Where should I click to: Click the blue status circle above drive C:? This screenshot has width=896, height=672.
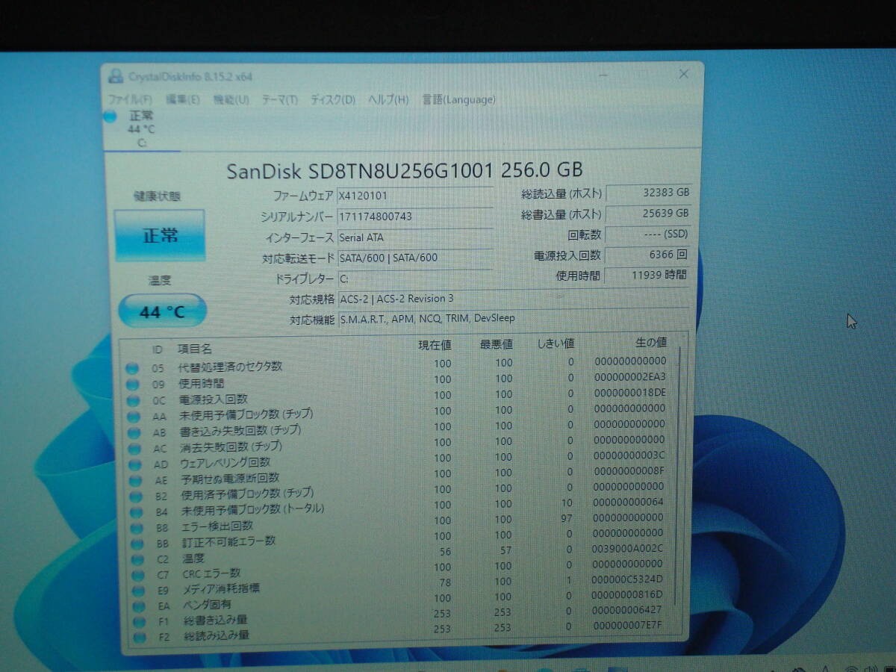(x=110, y=116)
